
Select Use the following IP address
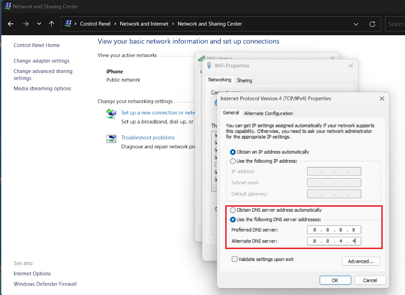(x=233, y=161)
